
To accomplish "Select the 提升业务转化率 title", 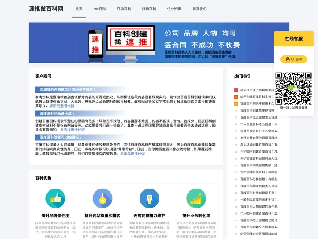I will coord(196,216).
